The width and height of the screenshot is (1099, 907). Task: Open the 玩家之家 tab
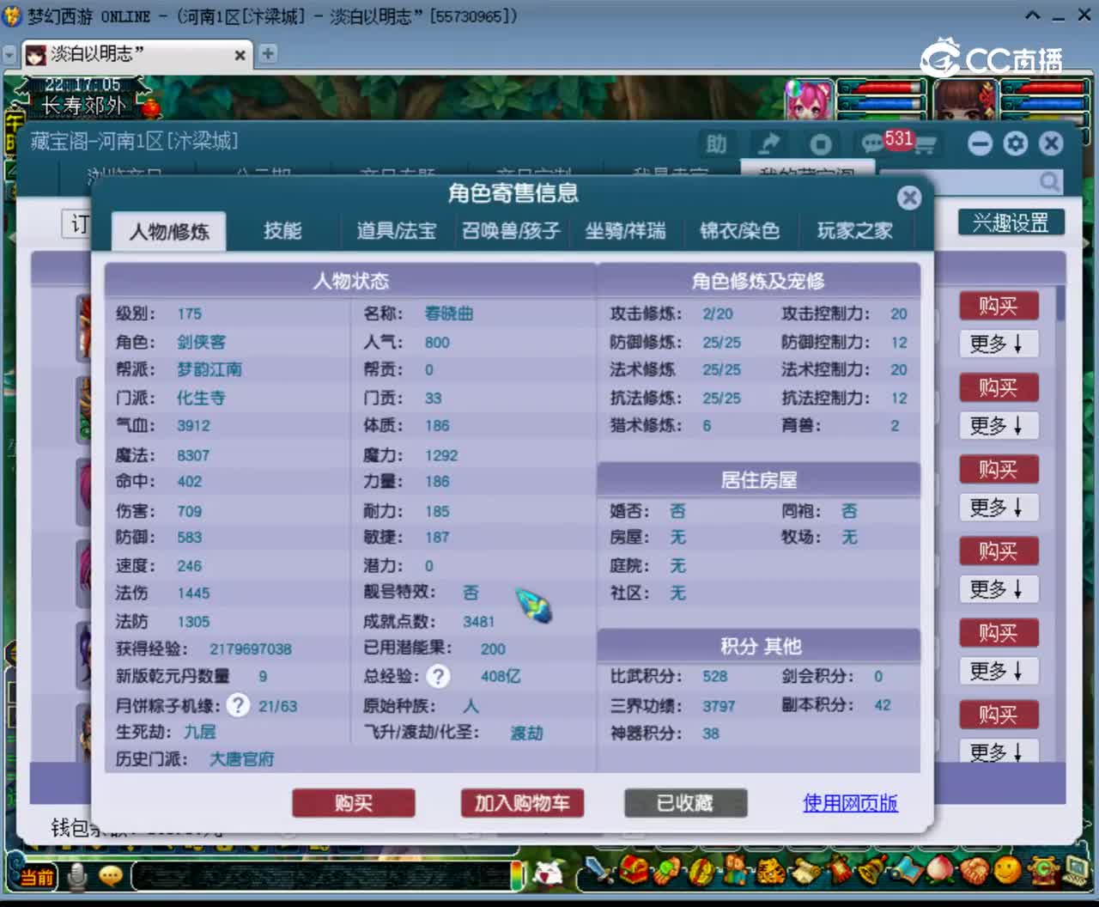click(x=854, y=231)
